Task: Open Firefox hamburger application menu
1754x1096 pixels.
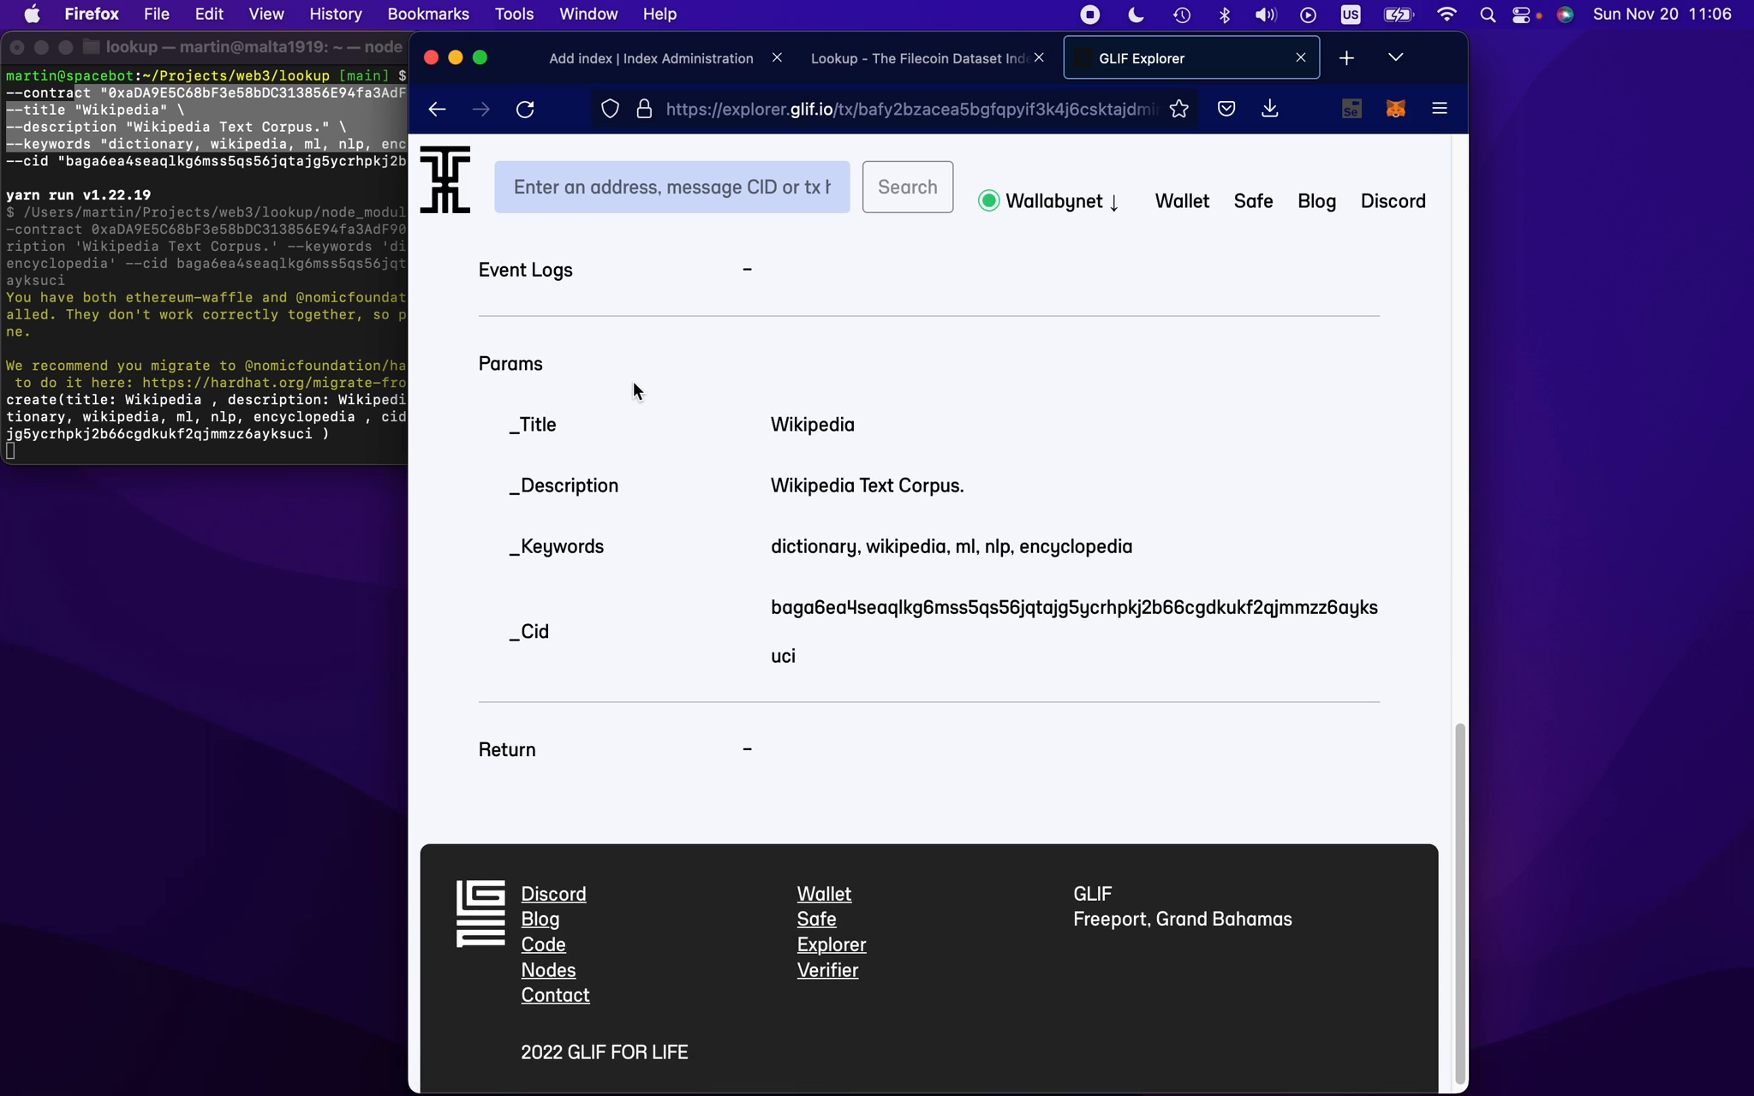Action: (1440, 109)
